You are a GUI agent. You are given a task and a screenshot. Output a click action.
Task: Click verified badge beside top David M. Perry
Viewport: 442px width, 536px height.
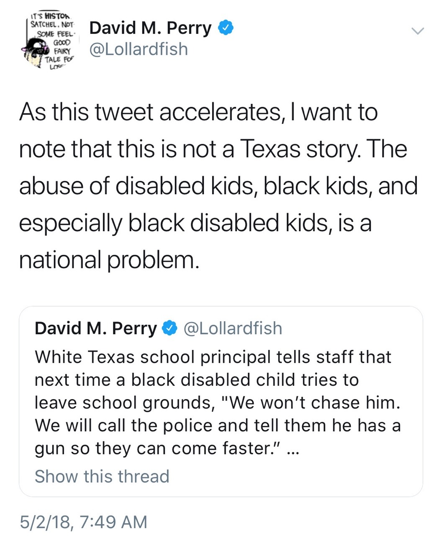(x=226, y=28)
